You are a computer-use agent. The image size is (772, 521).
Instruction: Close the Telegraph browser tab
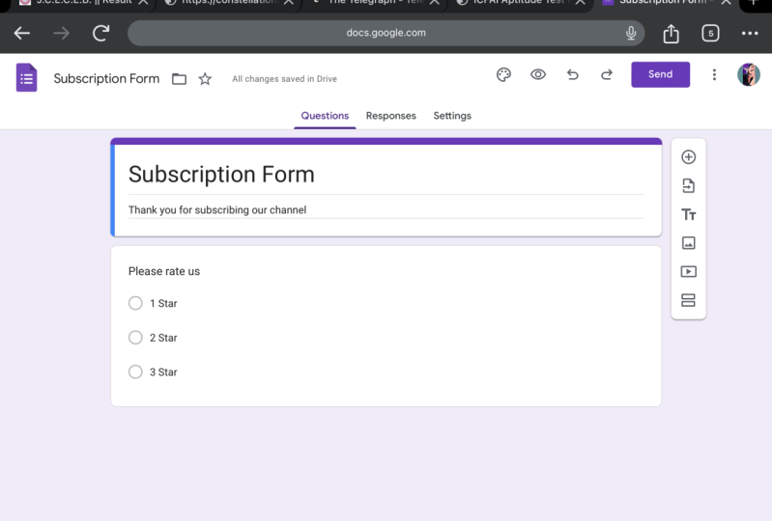[x=434, y=3]
